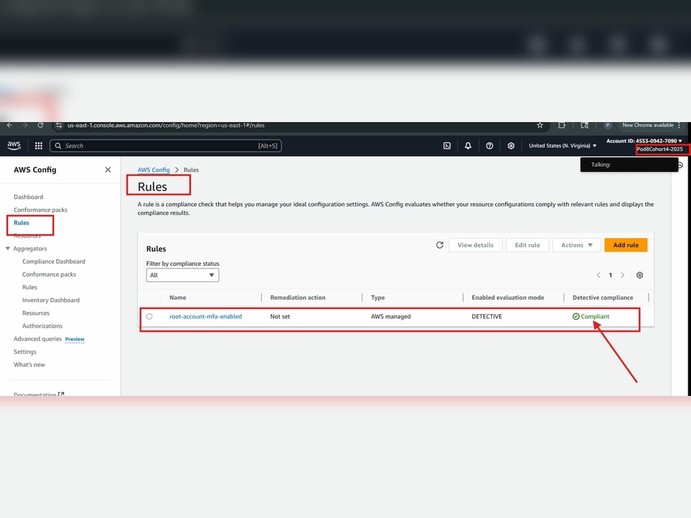Open the United States (N. Virginia) region selector
Image resolution: width=691 pixels, height=518 pixels.
(562, 146)
